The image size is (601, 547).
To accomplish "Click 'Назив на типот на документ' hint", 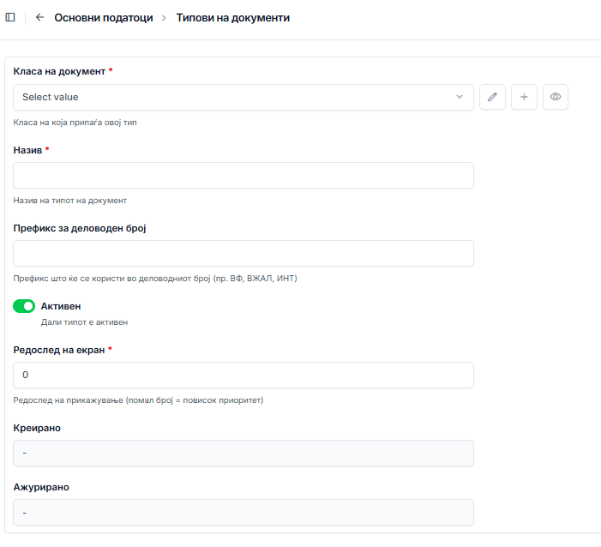I will 70,201.
